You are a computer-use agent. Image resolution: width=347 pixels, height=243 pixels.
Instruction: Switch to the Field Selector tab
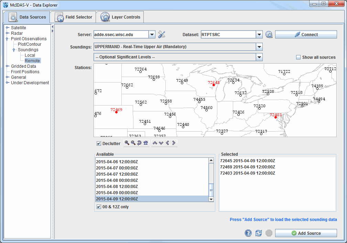73,17
